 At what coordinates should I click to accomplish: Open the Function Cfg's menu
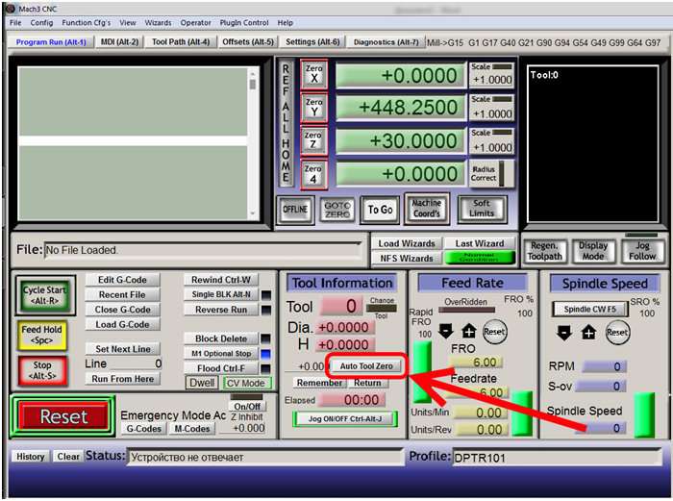pyautogui.click(x=86, y=23)
